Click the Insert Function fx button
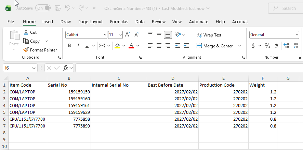 (x=66, y=68)
